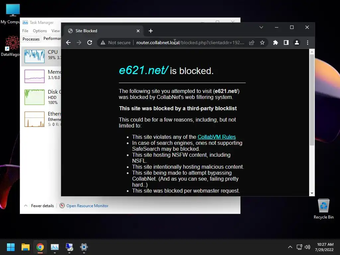Select the Site Blocked tab
The width and height of the screenshot is (340, 255).
tap(104, 31)
